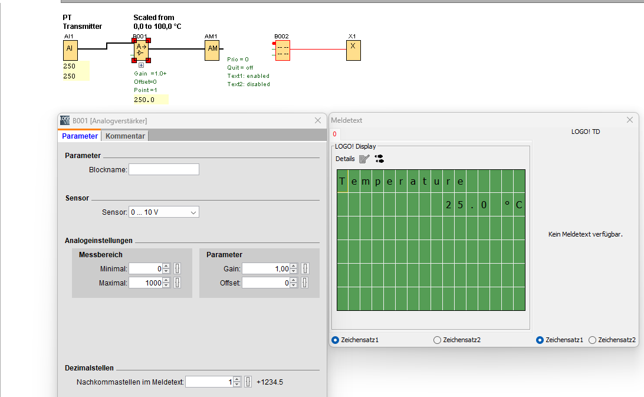Image resolution: width=644 pixels, height=397 pixels.
Task: Choose Zeichensatz2 for the LOGO! TD
Action: 593,340
